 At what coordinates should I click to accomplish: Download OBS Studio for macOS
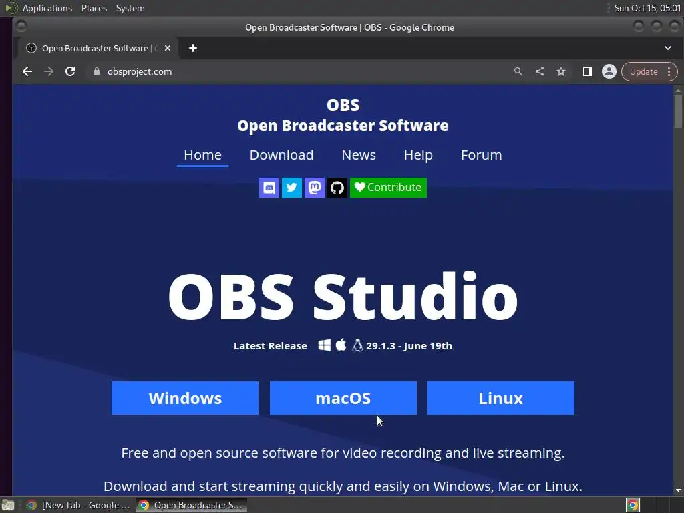(343, 398)
